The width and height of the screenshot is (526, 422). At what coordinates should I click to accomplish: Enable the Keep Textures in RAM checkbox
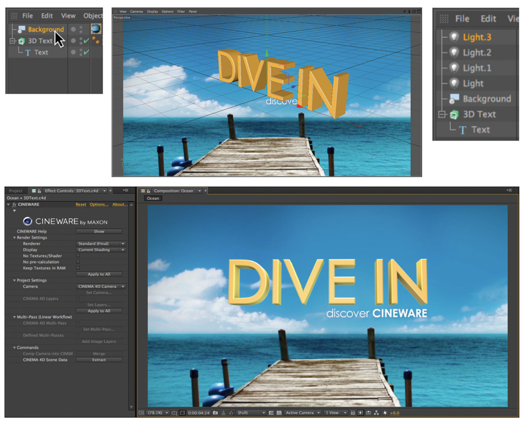click(78, 268)
